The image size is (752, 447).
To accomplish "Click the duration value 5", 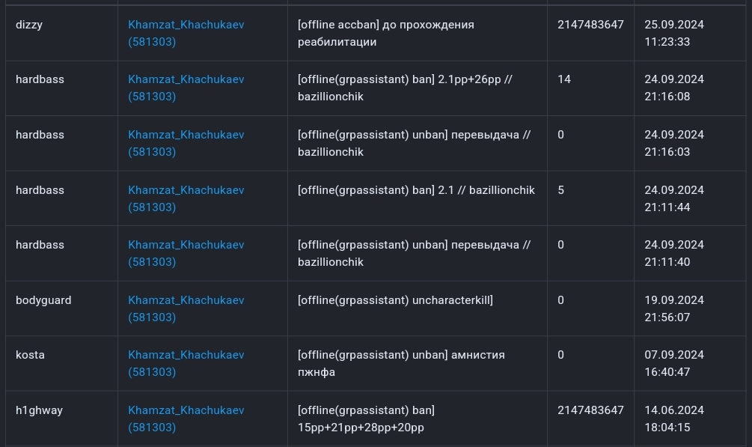I will 561,190.
